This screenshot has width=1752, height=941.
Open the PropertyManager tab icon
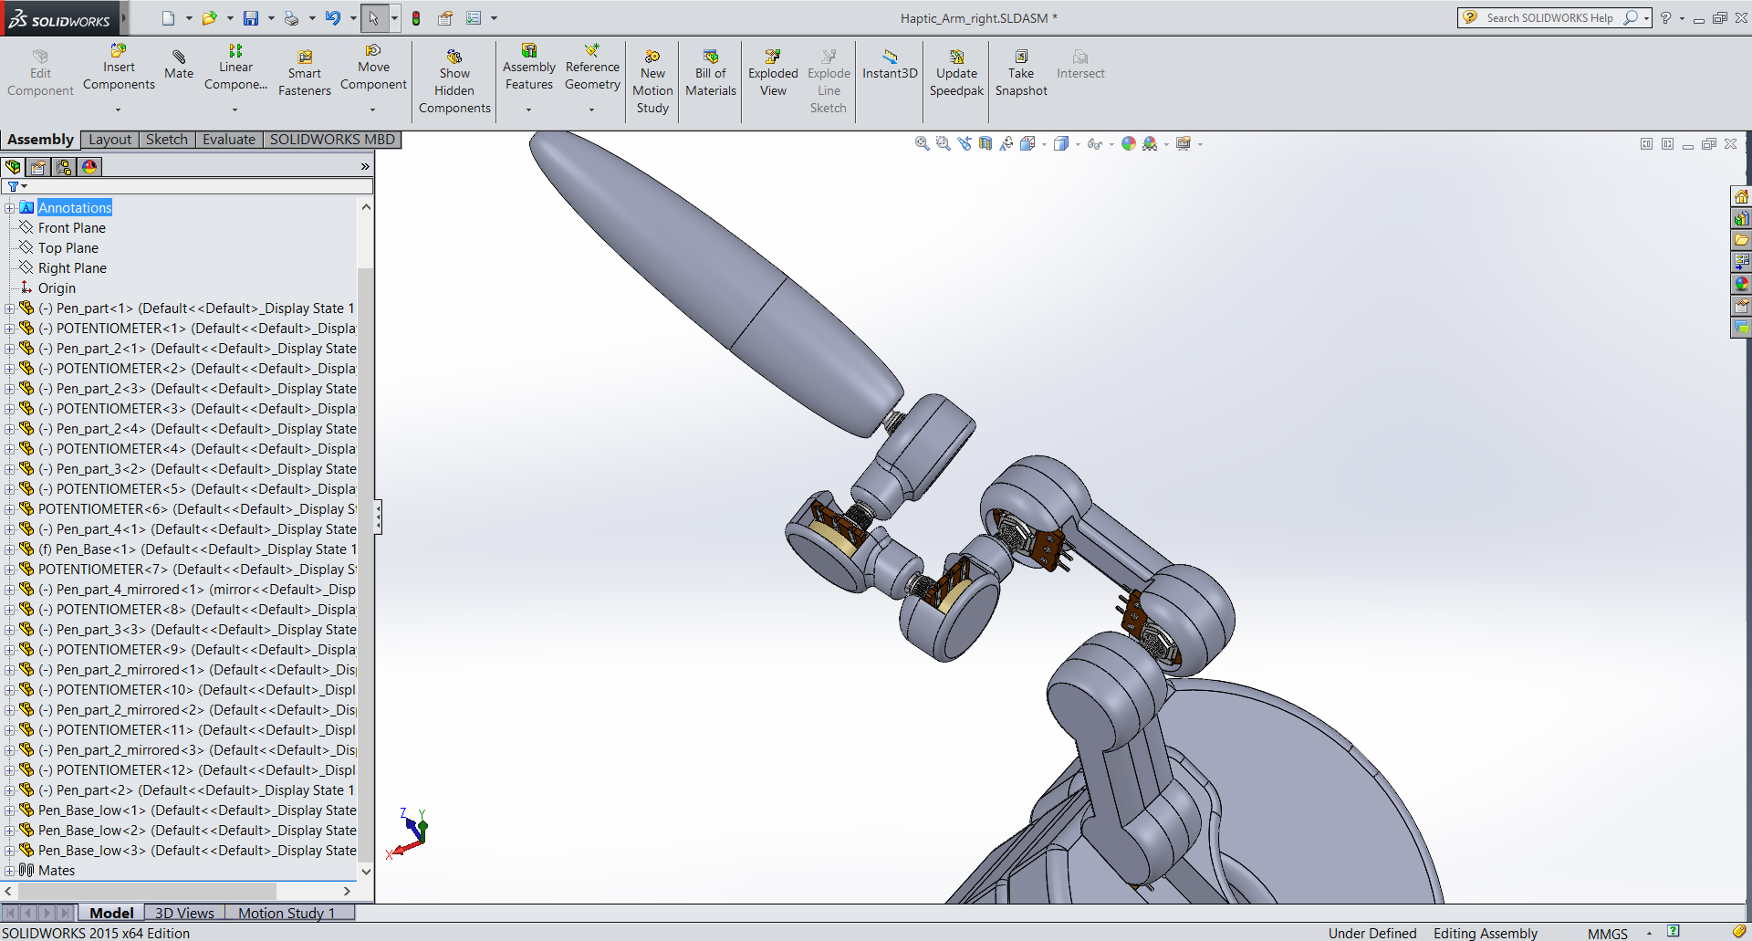[38, 167]
